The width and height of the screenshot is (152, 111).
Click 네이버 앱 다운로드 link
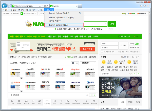pos(28,13)
